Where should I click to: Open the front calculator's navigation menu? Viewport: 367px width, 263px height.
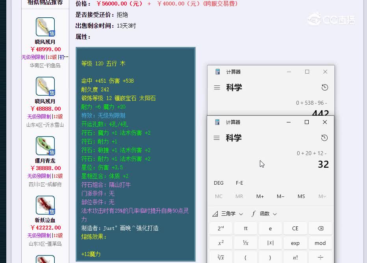point(217,138)
